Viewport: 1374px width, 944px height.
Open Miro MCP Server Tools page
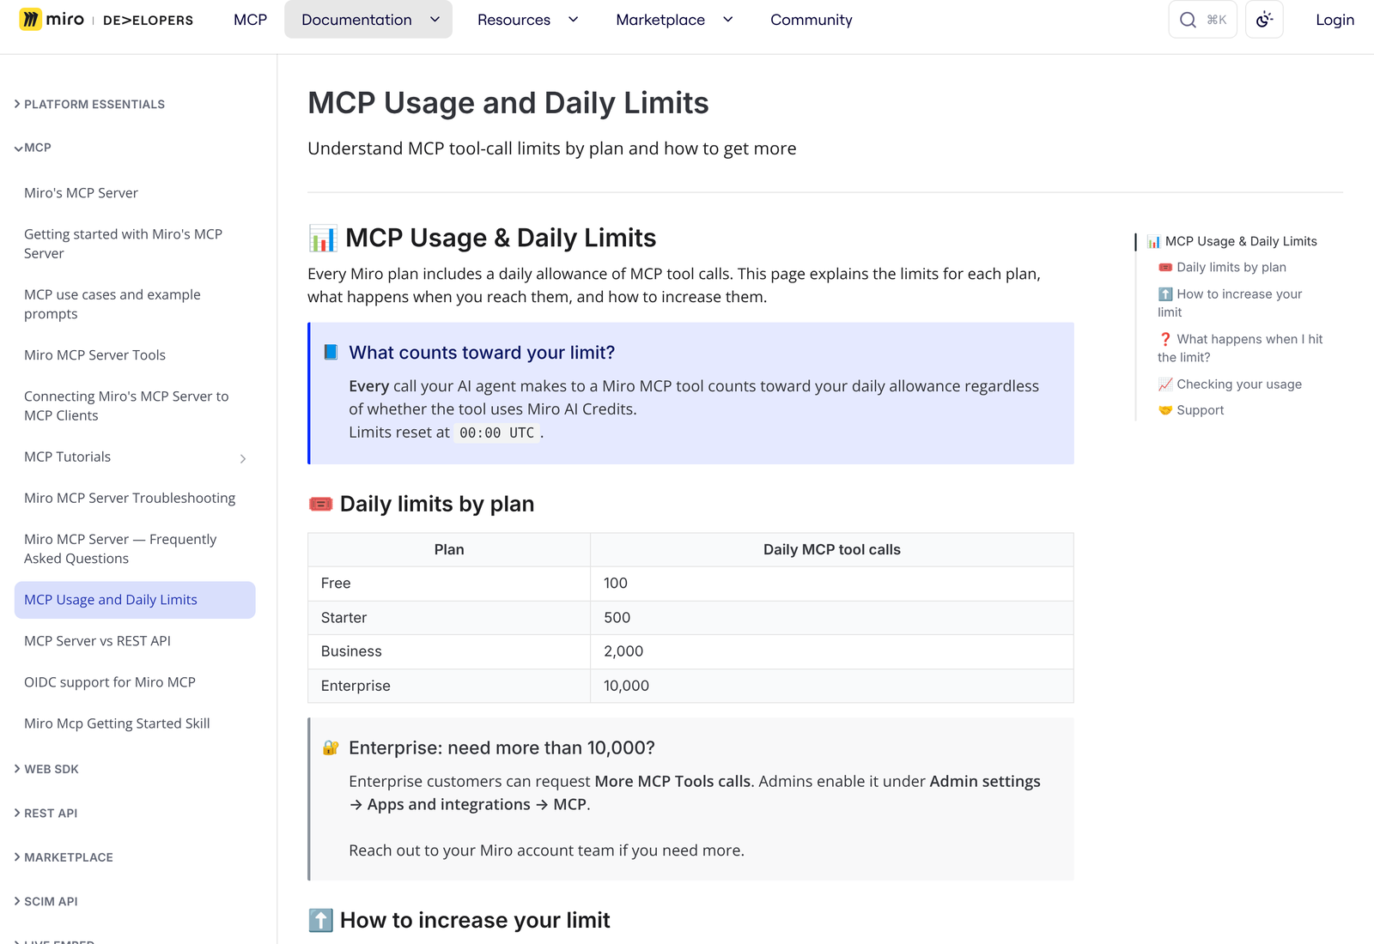tap(94, 354)
